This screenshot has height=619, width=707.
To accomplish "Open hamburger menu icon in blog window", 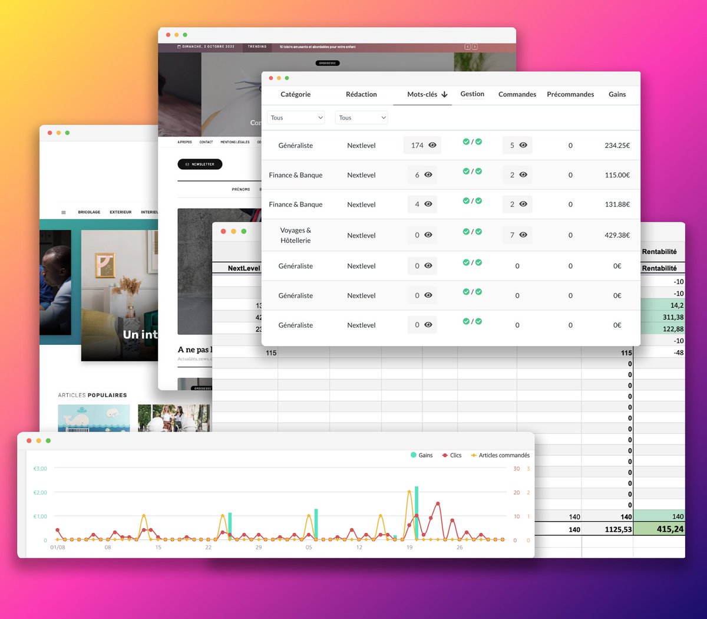I will [64, 212].
